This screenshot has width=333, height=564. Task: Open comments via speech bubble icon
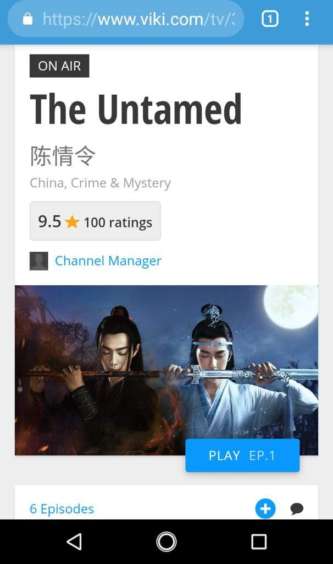pos(297,508)
